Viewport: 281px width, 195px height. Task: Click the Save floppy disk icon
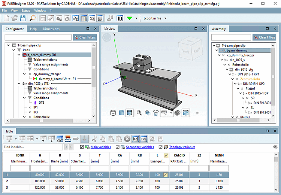(x=22, y=18)
